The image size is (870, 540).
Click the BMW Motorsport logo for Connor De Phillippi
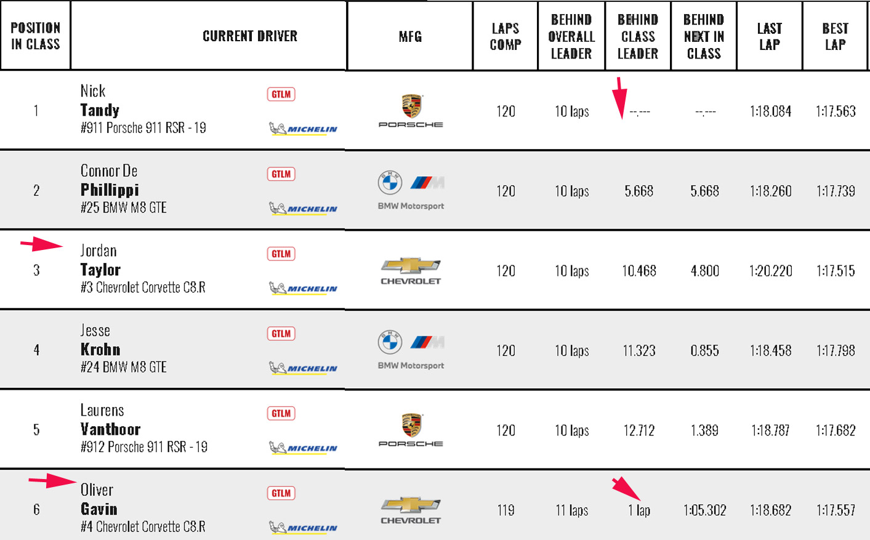411,190
